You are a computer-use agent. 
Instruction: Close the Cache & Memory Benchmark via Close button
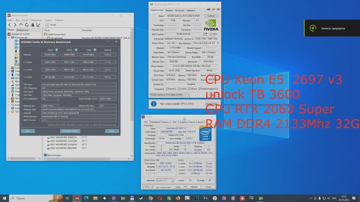[x=112, y=131]
